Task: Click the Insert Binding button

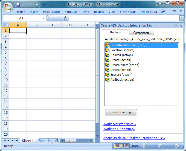Action: (121, 112)
